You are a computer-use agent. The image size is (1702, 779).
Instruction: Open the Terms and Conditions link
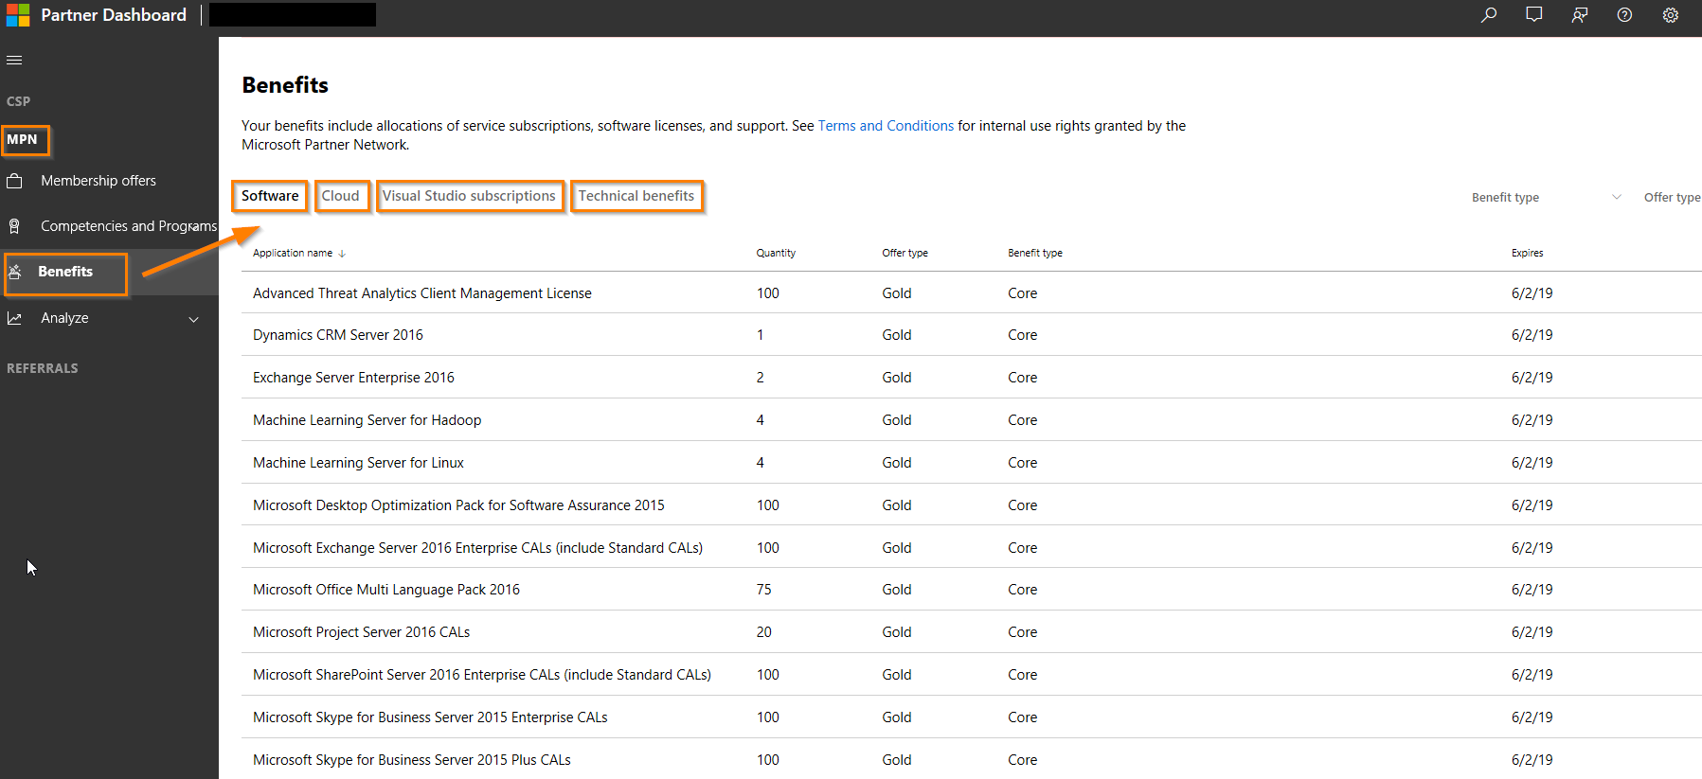(886, 126)
